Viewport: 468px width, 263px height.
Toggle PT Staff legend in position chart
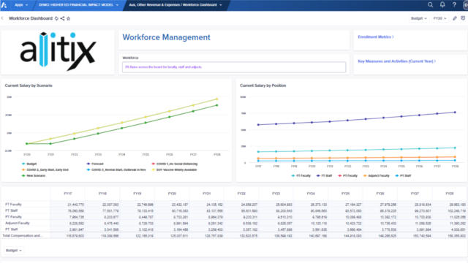click(x=403, y=176)
